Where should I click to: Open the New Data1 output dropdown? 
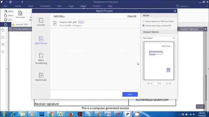click(x=159, y=38)
